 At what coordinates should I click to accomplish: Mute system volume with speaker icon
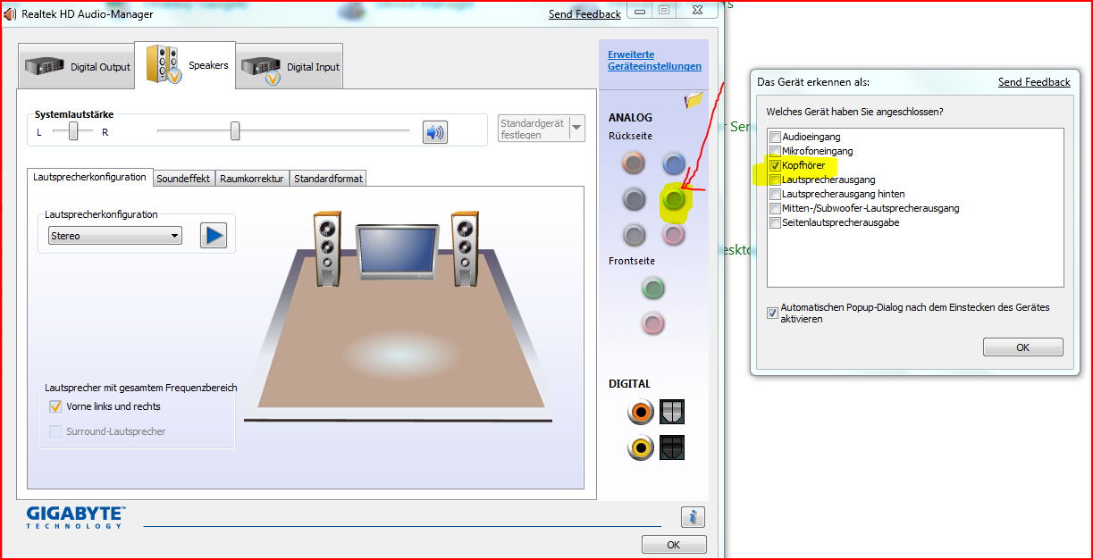(435, 133)
